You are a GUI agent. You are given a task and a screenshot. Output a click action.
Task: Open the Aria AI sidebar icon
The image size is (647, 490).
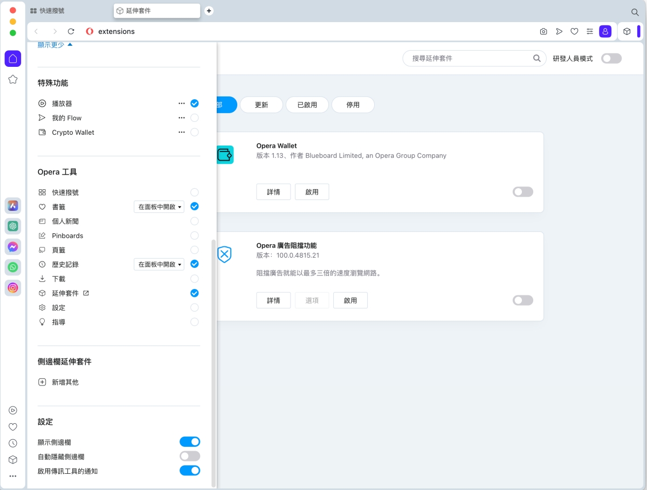(13, 205)
